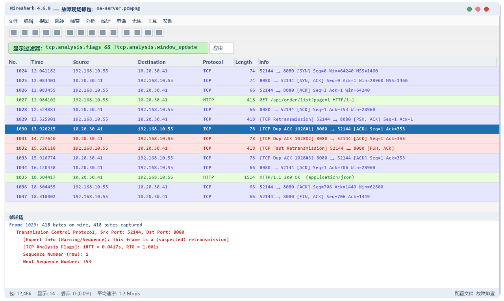Select the Expert Info retransmission line
The image size is (504, 301).
126,240
